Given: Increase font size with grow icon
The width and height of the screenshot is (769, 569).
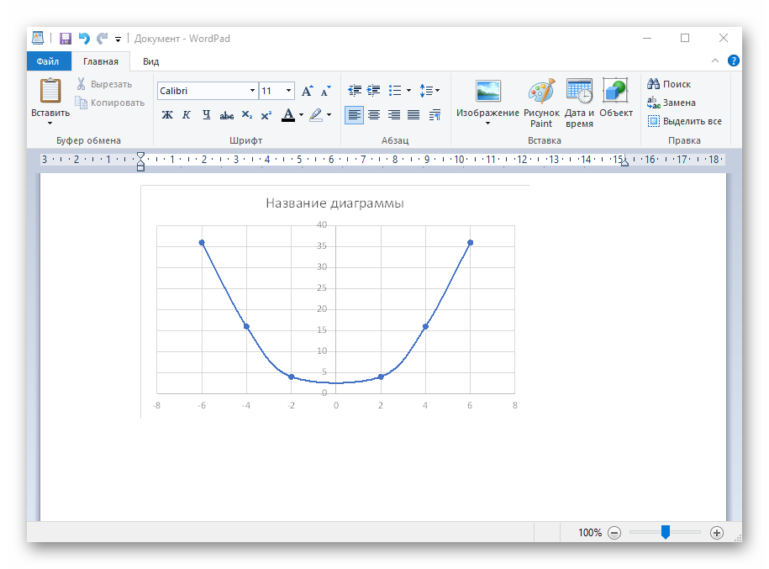Looking at the screenshot, I should (x=307, y=91).
